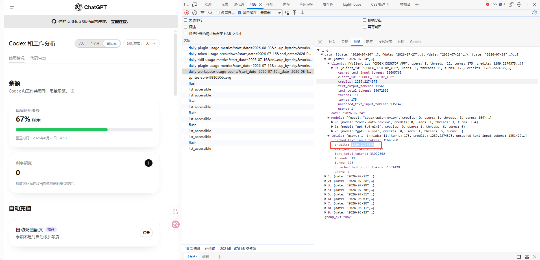
Task: Toggle the network filter funnel icon
Action: (202, 13)
